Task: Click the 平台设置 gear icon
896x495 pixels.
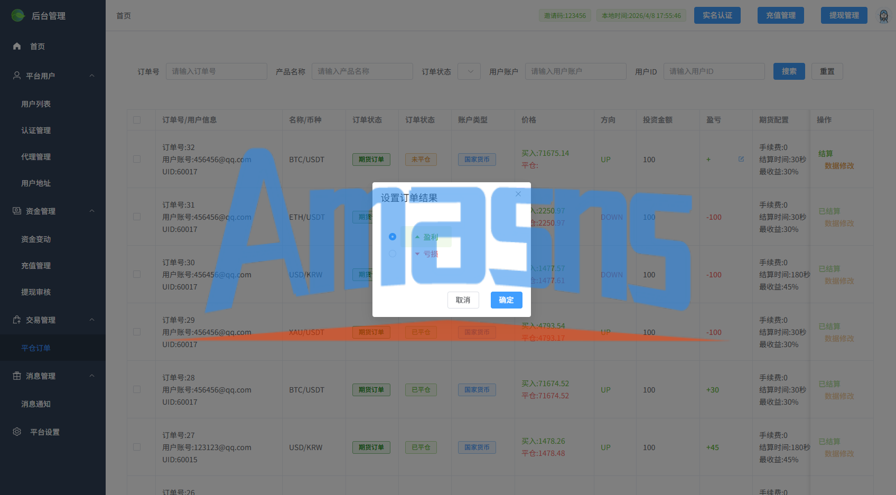Action: 17,432
